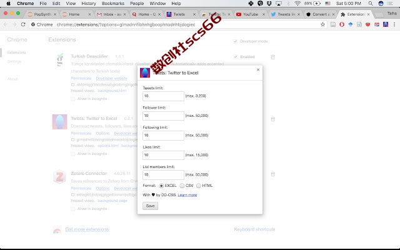The width and height of the screenshot is (400, 250).
Task: Open Developer website link for Turkish Deasciifier
Action: 111,78
